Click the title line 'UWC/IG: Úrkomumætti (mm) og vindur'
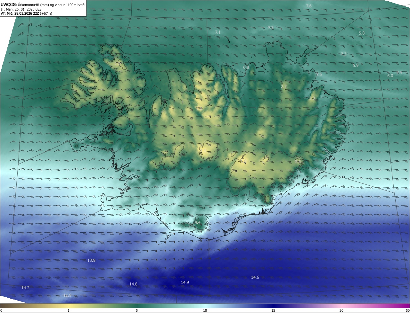410x313 pixels. click(43, 4)
